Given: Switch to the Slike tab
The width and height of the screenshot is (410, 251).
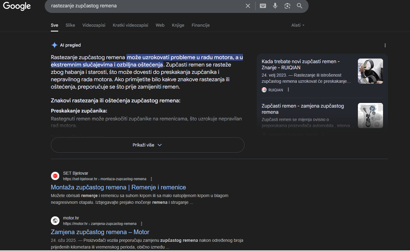Looking at the screenshot, I should [70, 25].
